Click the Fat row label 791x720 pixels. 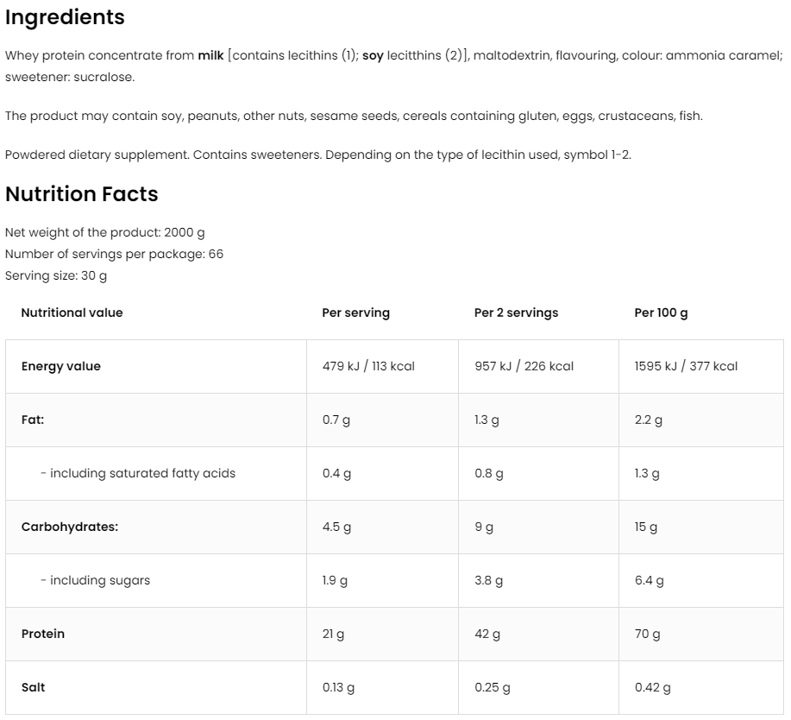33,420
